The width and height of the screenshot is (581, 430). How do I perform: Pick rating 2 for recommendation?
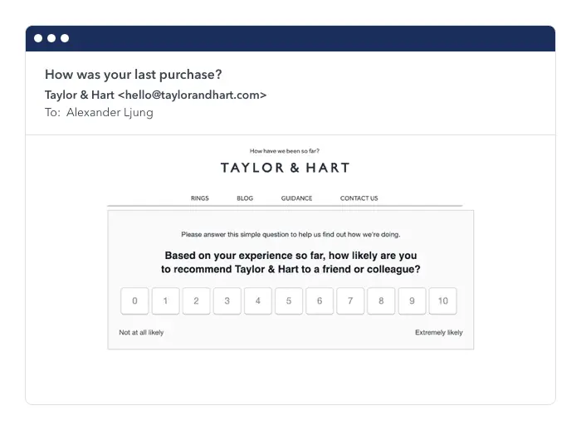196,301
